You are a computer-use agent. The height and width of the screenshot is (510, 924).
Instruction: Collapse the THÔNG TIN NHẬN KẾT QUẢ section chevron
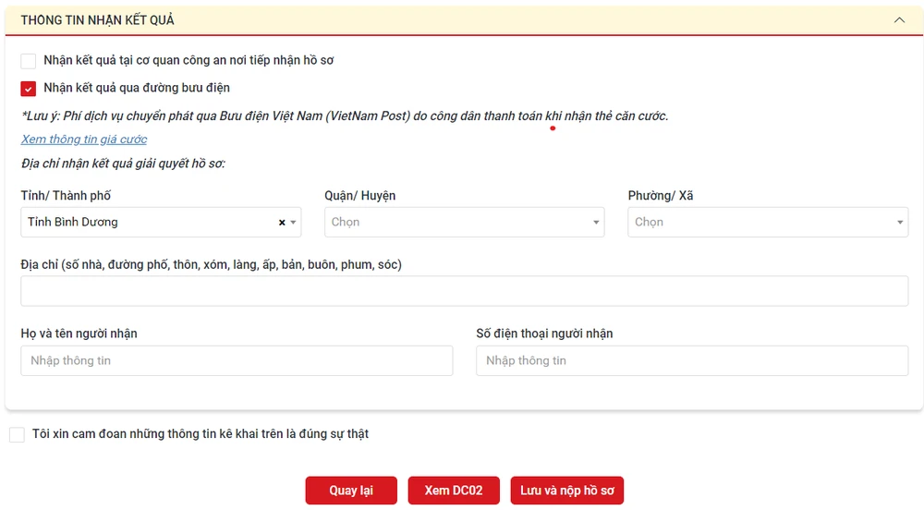tap(898, 19)
